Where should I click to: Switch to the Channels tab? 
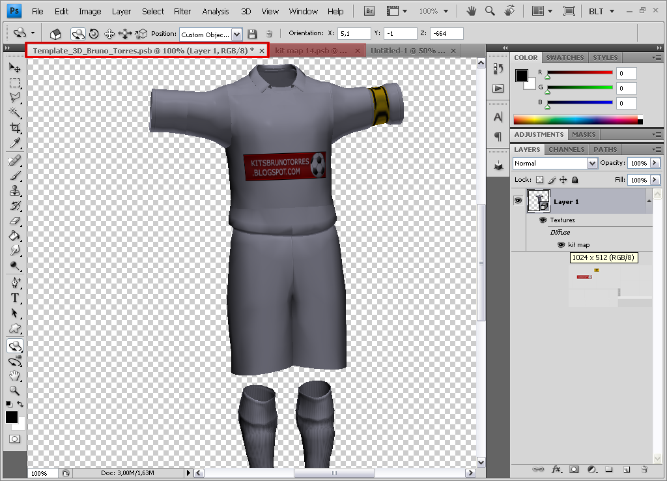click(566, 149)
